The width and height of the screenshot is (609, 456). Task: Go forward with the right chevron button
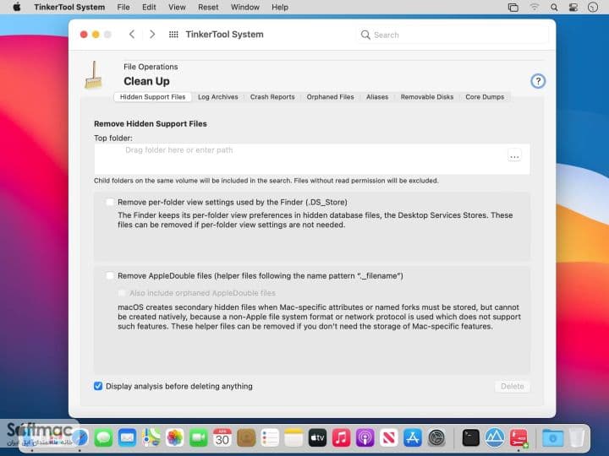coord(152,35)
